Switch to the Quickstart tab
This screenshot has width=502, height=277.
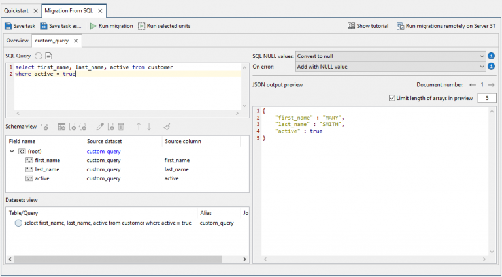(17, 11)
